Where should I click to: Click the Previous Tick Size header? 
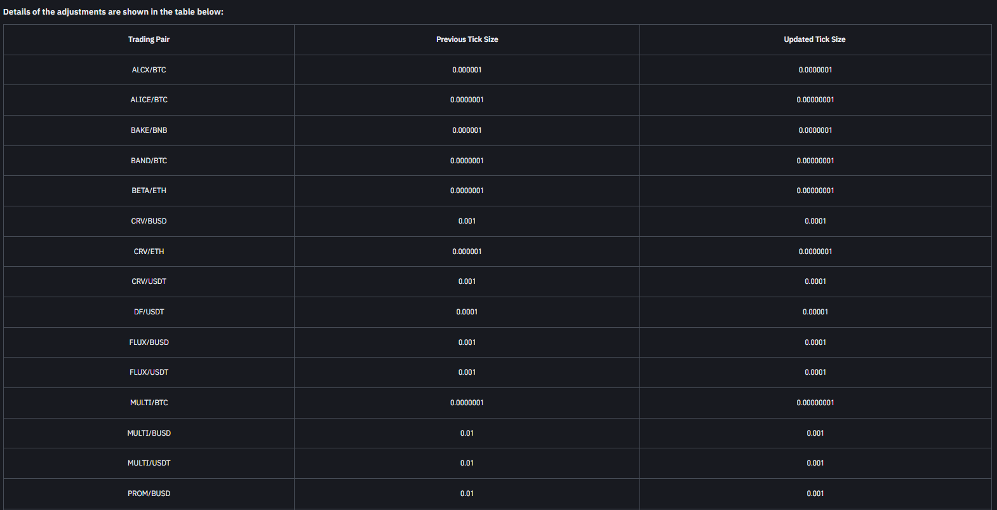point(467,39)
